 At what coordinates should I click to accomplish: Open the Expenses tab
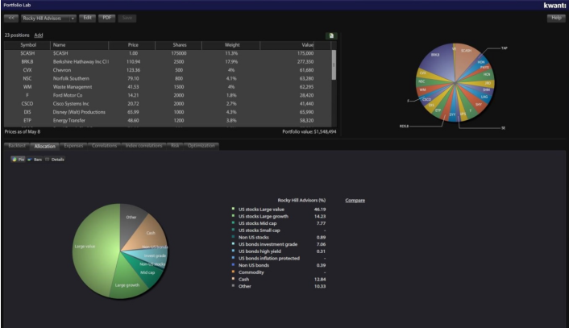coord(73,146)
